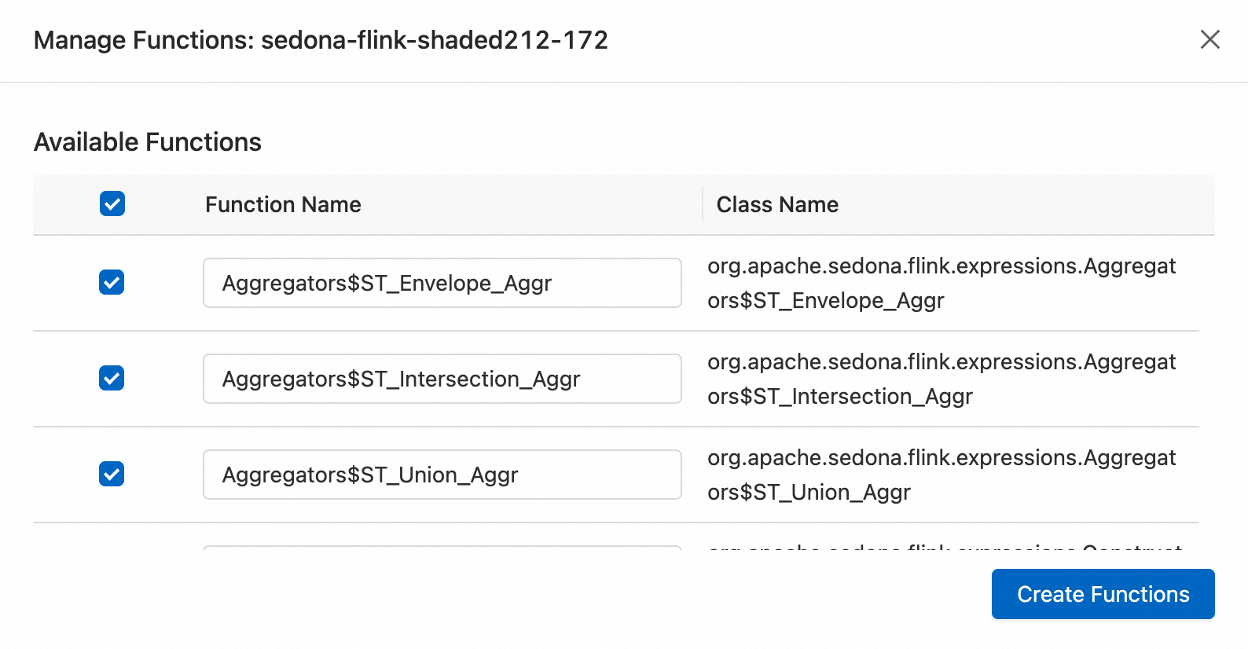The height and width of the screenshot is (649, 1248).
Task: Uncheck the ST_Intersection_Aggr function checkbox
Action: pos(112,379)
